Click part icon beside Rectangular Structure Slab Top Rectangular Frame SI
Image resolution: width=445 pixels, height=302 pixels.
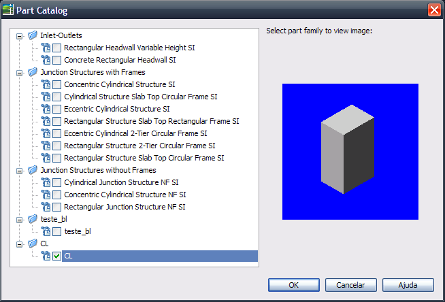pyautogui.click(x=46, y=121)
